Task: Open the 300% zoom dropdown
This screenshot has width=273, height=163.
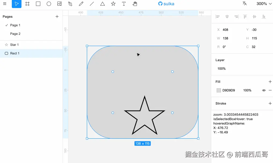Action: click(264, 4)
